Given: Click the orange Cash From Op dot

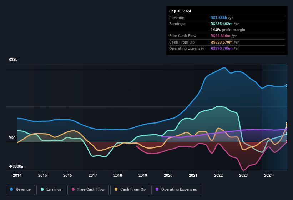Looking at the screenshot, I should [116, 189].
